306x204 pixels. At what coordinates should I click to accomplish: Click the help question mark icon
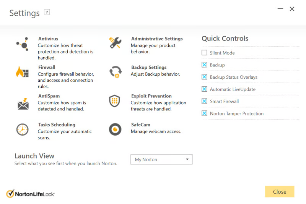(x=47, y=12)
